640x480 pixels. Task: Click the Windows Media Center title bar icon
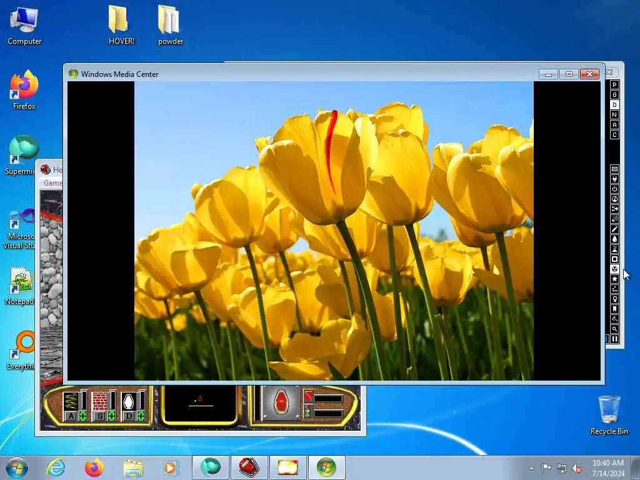click(x=74, y=74)
